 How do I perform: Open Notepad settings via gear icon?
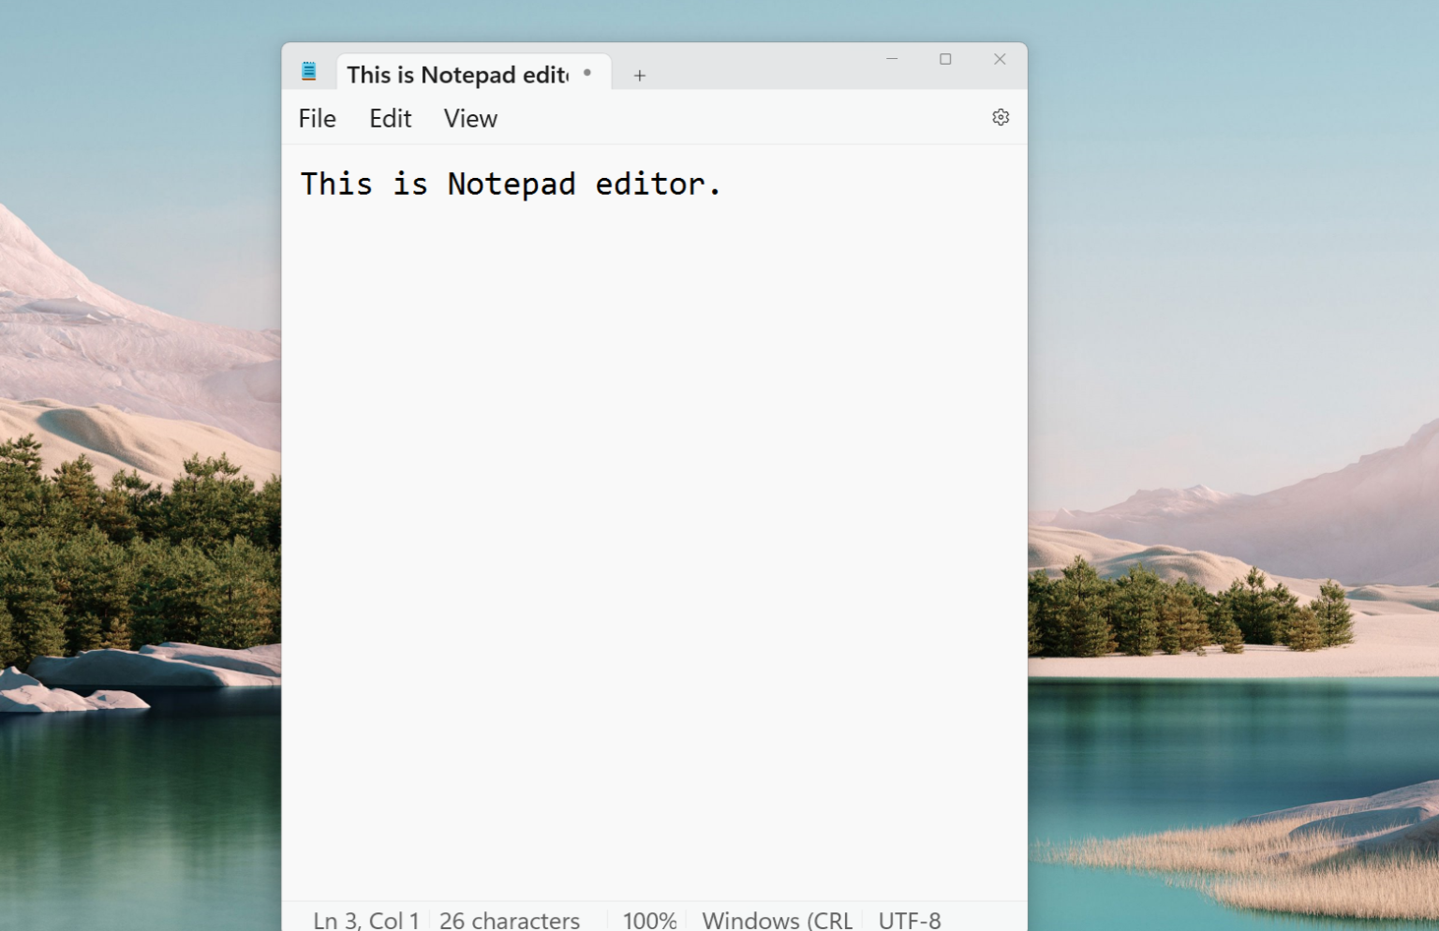pos(1000,118)
